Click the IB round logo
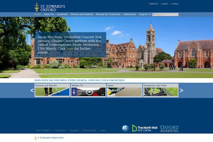213x142 pixels. 125,128
